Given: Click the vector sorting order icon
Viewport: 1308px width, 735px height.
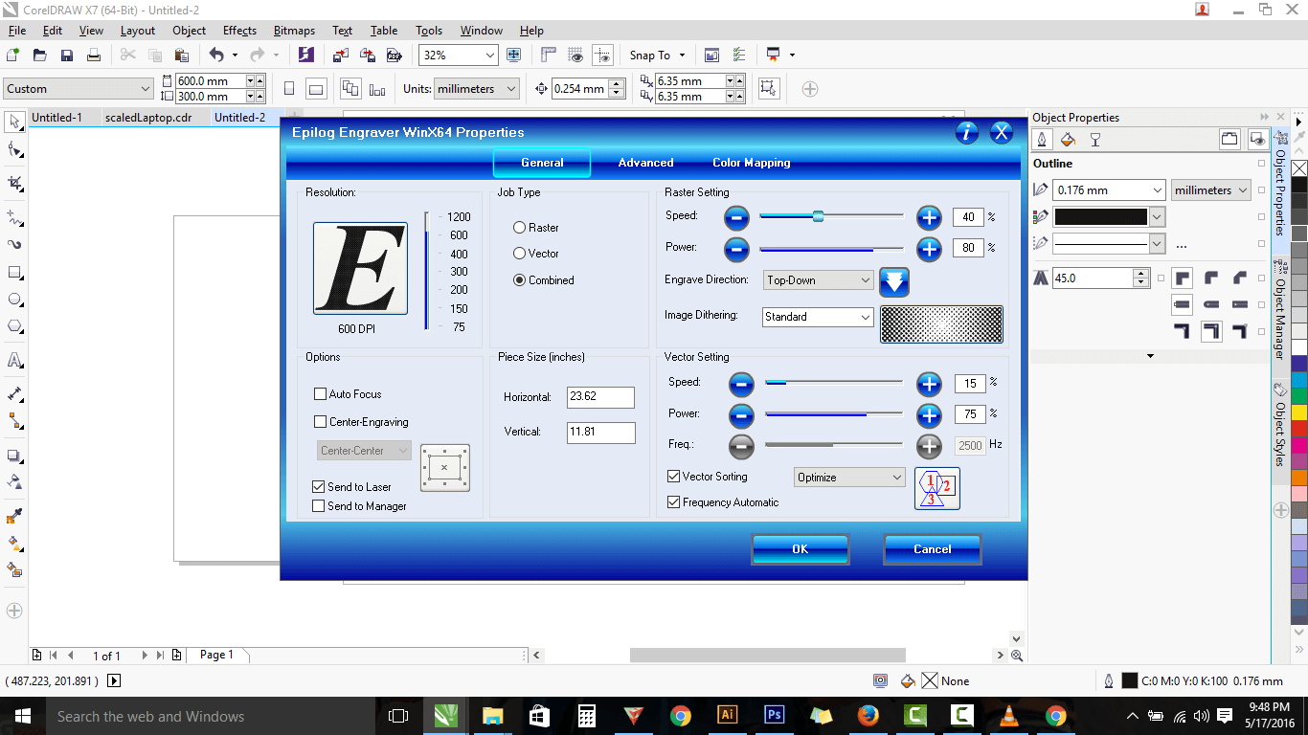Looking at the screenshot, I should tap(936, 488).
